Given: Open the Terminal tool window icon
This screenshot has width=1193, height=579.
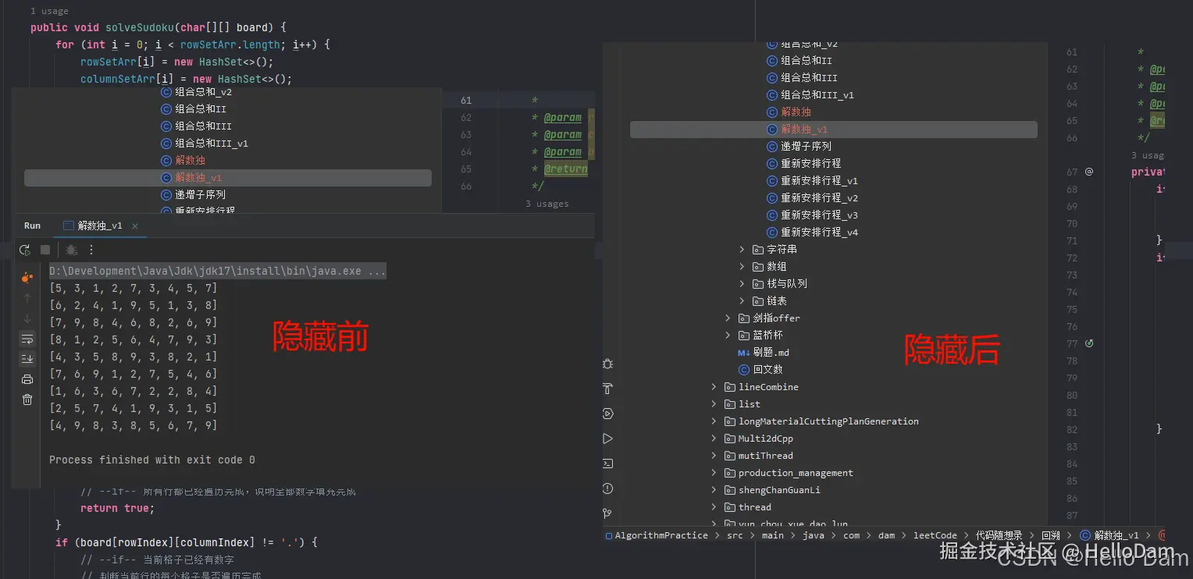Looking at the screenshot, I should [x=608, y=464].
